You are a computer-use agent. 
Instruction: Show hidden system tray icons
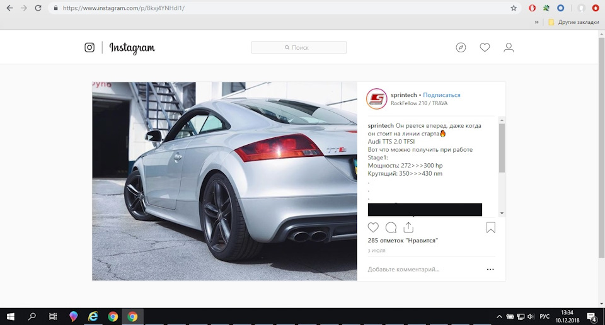[x=499, y=317]
